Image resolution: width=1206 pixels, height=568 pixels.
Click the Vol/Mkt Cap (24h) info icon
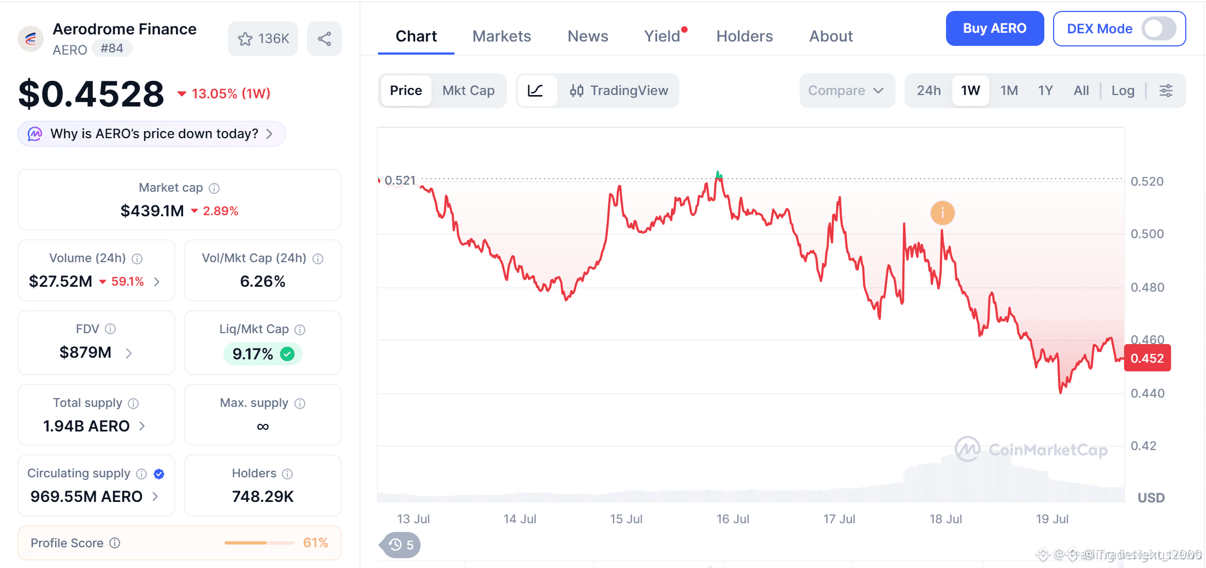pos(318,259)
